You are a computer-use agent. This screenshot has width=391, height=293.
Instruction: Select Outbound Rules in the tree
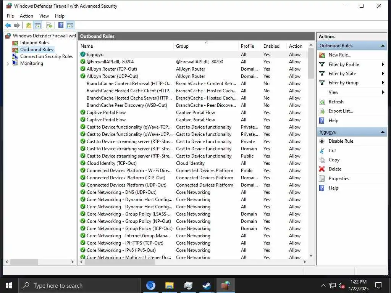(x=37, y=50)
